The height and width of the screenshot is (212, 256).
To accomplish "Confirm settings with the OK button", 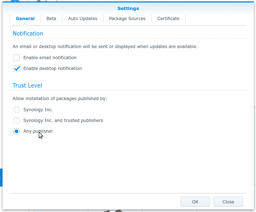I will (195, 202).
